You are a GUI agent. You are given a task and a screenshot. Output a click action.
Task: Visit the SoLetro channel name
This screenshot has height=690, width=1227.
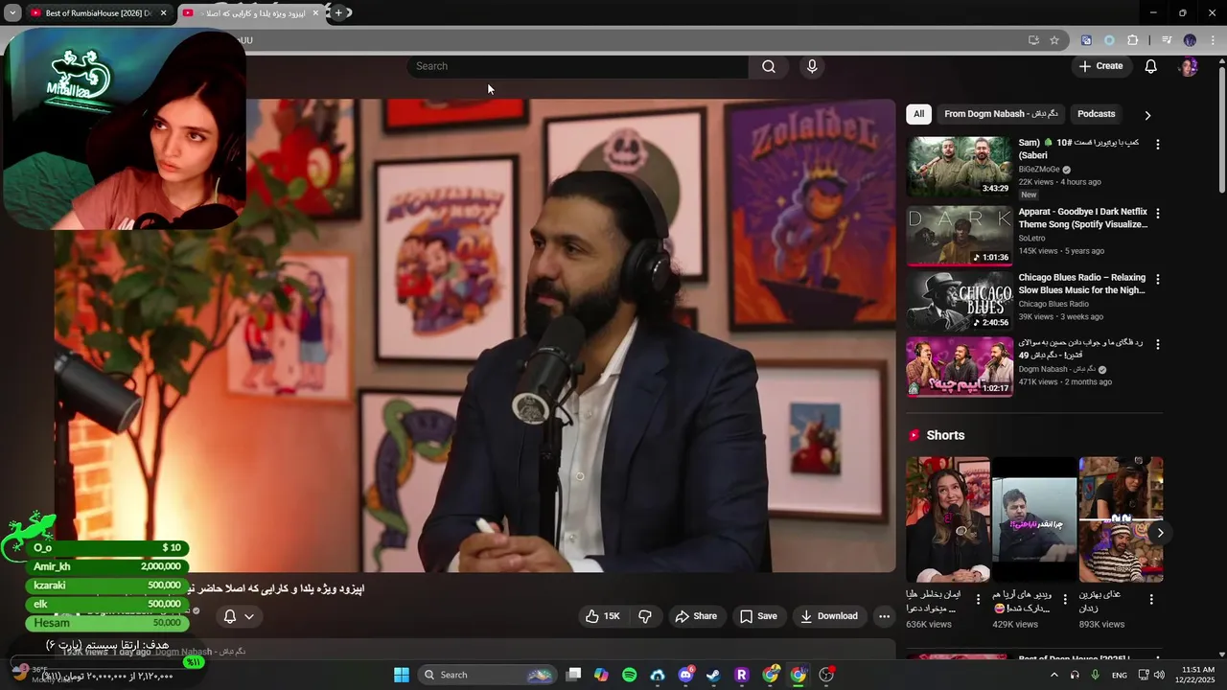[1031, 239]
